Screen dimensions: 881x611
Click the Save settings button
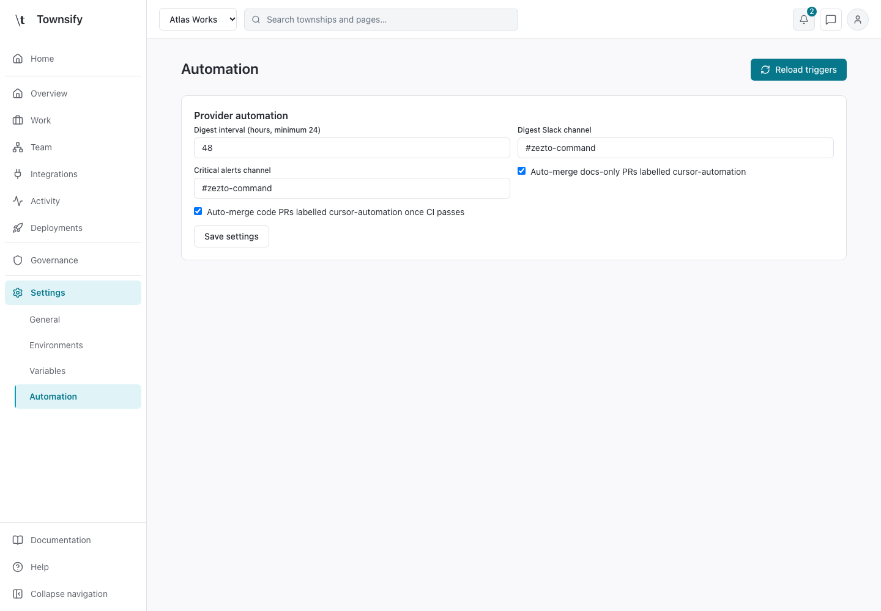pyautogui.click(x=231, y=236)
